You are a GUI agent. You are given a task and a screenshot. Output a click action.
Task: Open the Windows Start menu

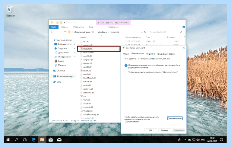(x=8, y=140)
